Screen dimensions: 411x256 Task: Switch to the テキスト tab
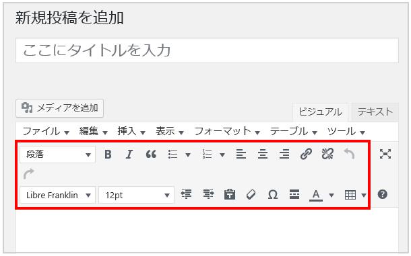tap(375, 112)
